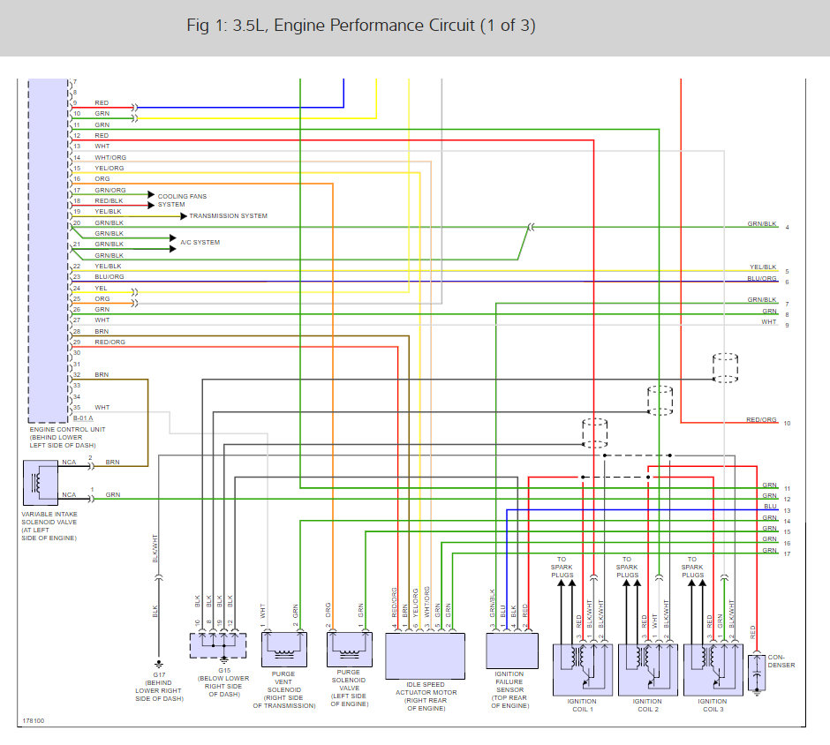The image size is (830, 745).
Task: Click 'BLU/ORG' label at right connector 6
Action: 762,278
